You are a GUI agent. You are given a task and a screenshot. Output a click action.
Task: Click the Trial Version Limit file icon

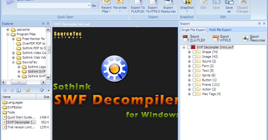point(5,127)
